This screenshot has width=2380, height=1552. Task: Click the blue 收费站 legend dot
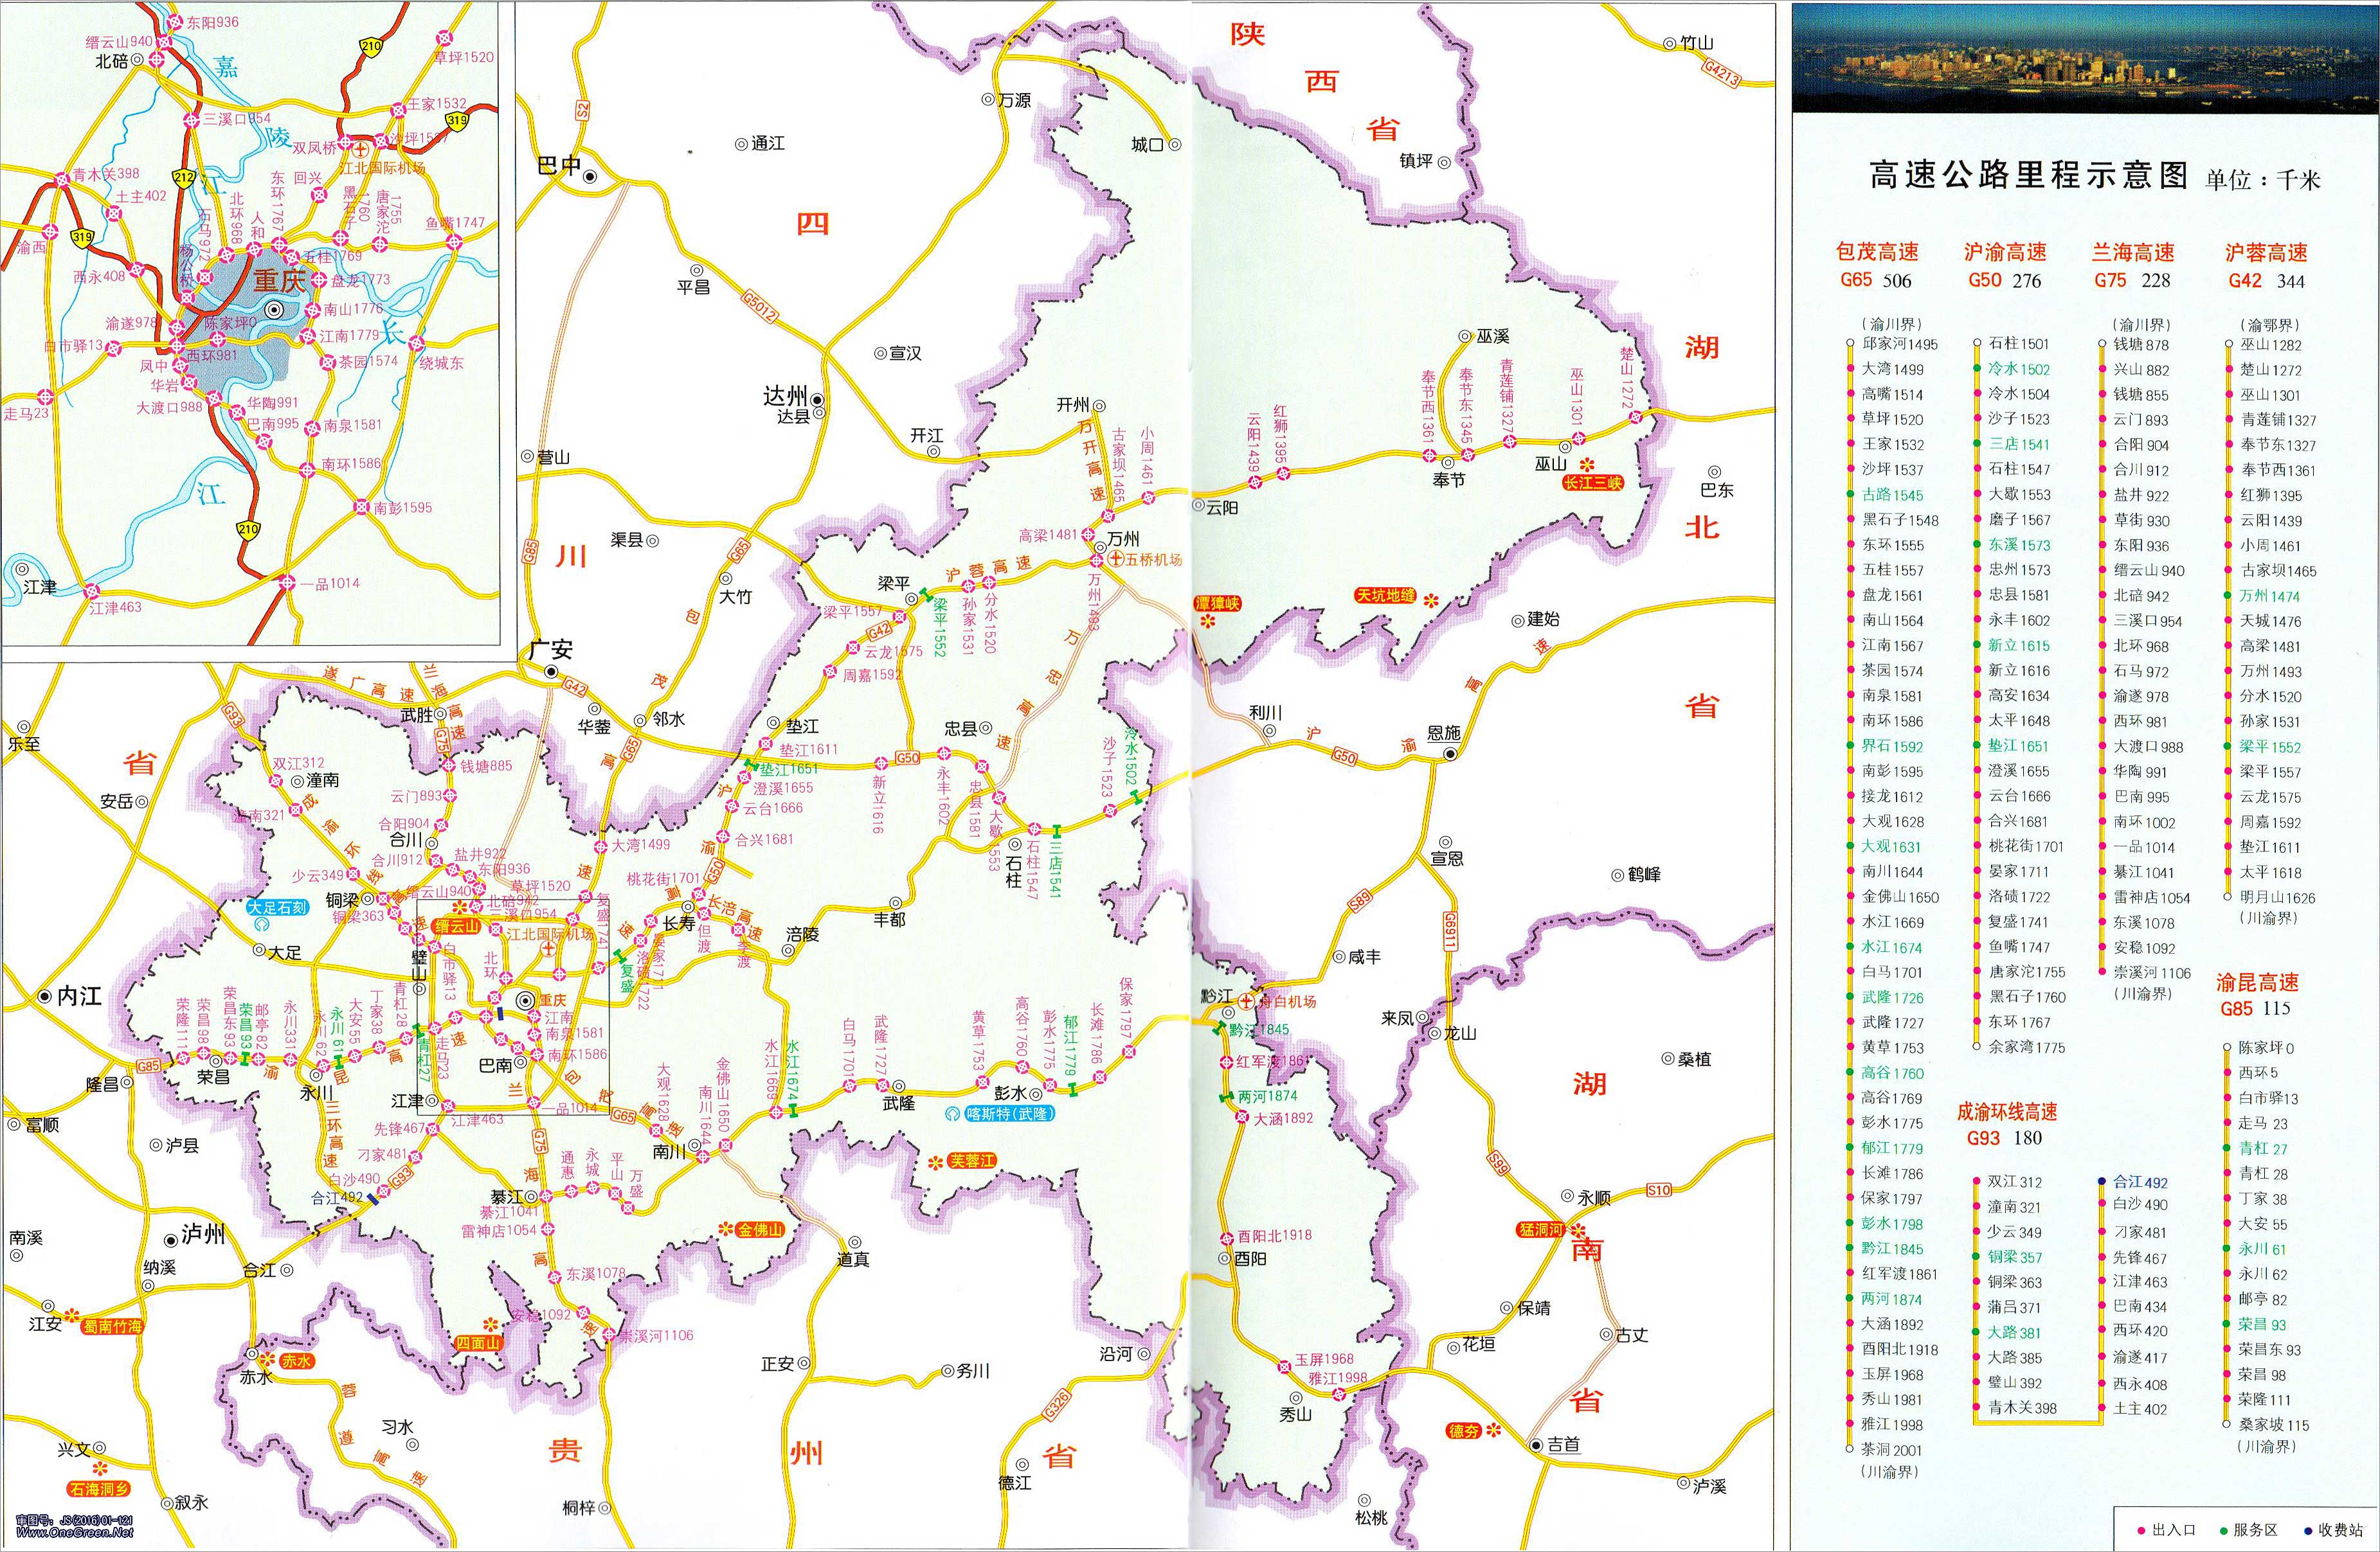[2308, 1530]
